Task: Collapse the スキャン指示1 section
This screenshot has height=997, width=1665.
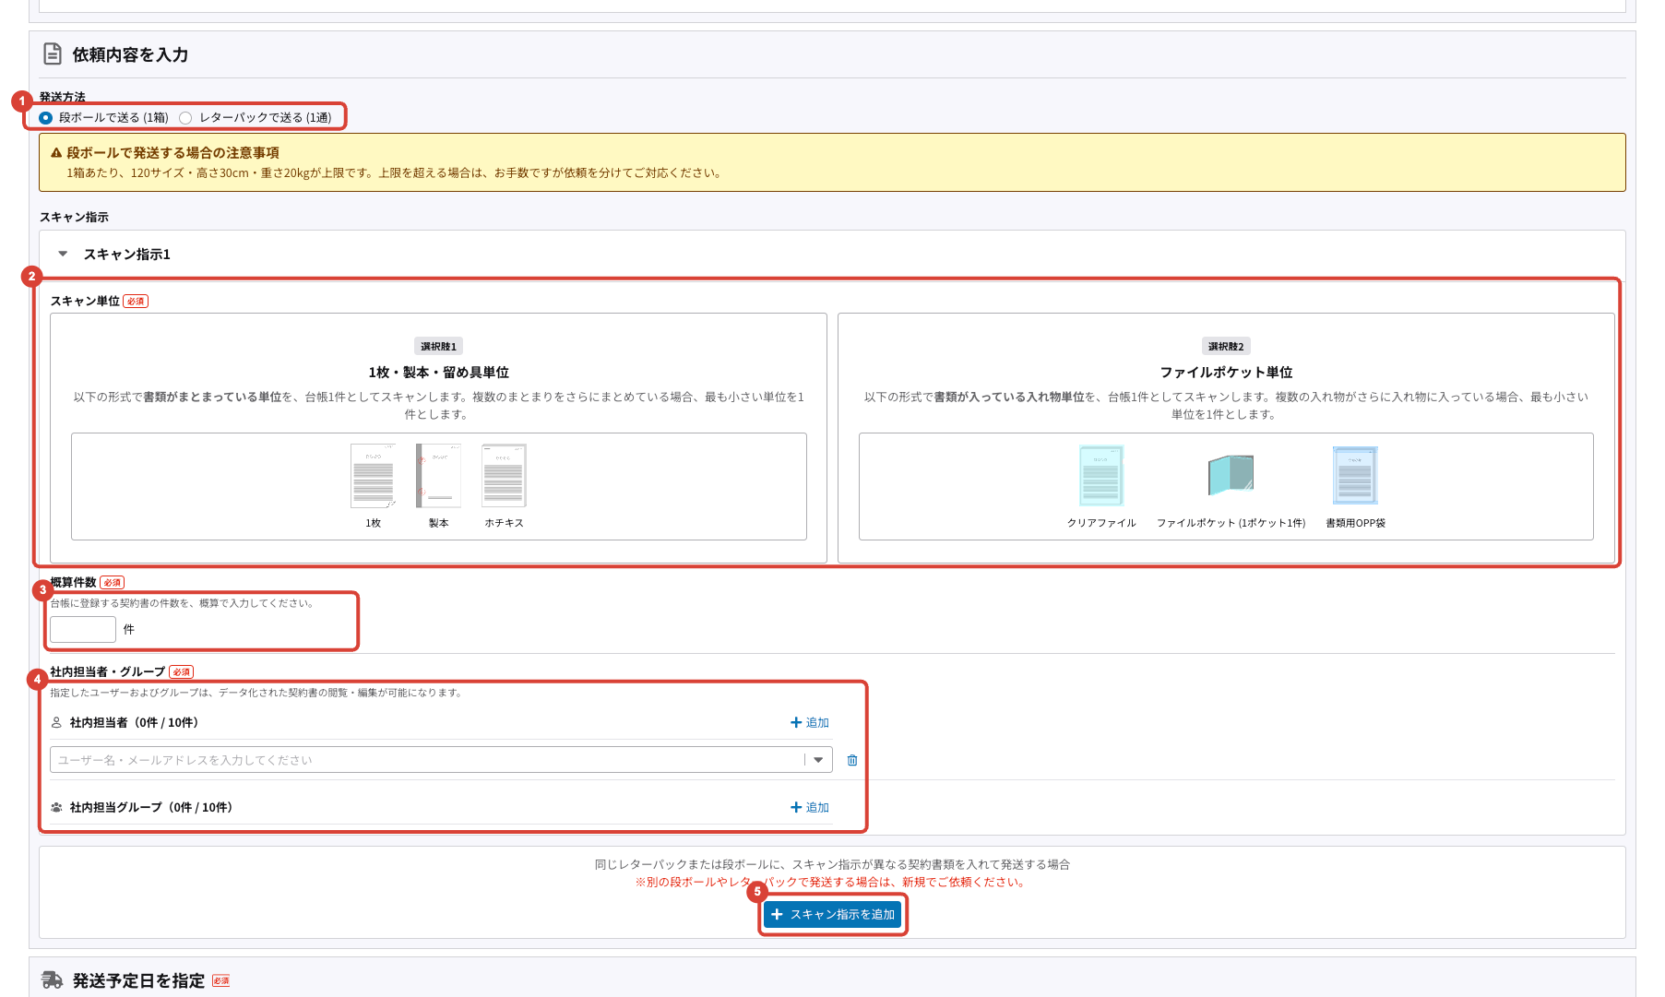Action: pos(63,254)
